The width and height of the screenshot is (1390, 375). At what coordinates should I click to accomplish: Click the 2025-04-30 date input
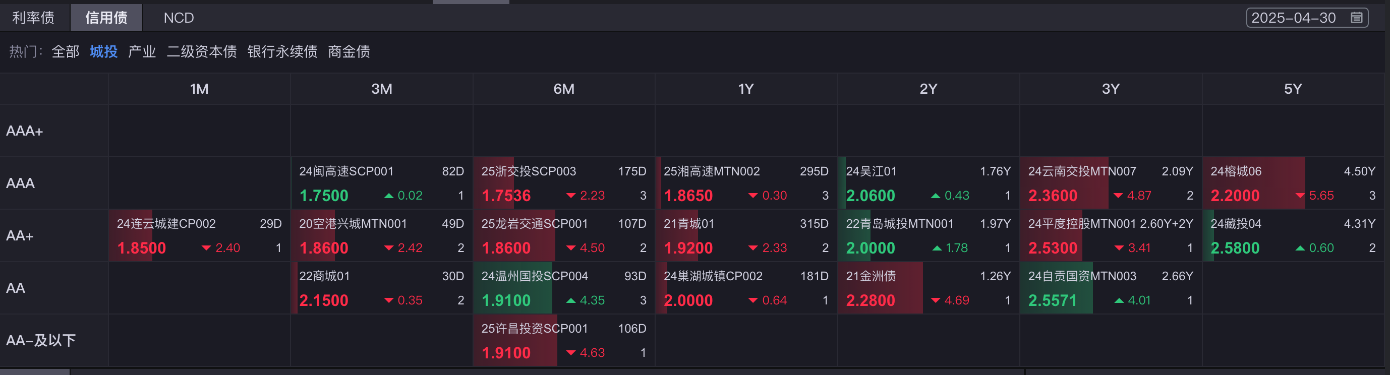pos(1306,18)
